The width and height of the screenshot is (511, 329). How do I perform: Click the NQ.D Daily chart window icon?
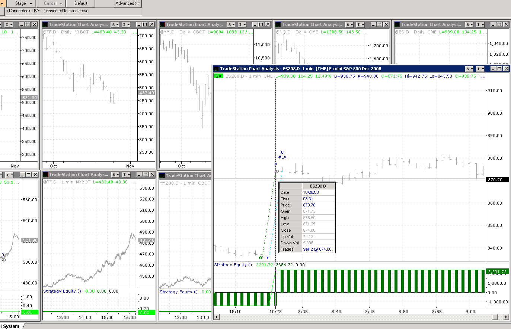(x=278, y=25)
